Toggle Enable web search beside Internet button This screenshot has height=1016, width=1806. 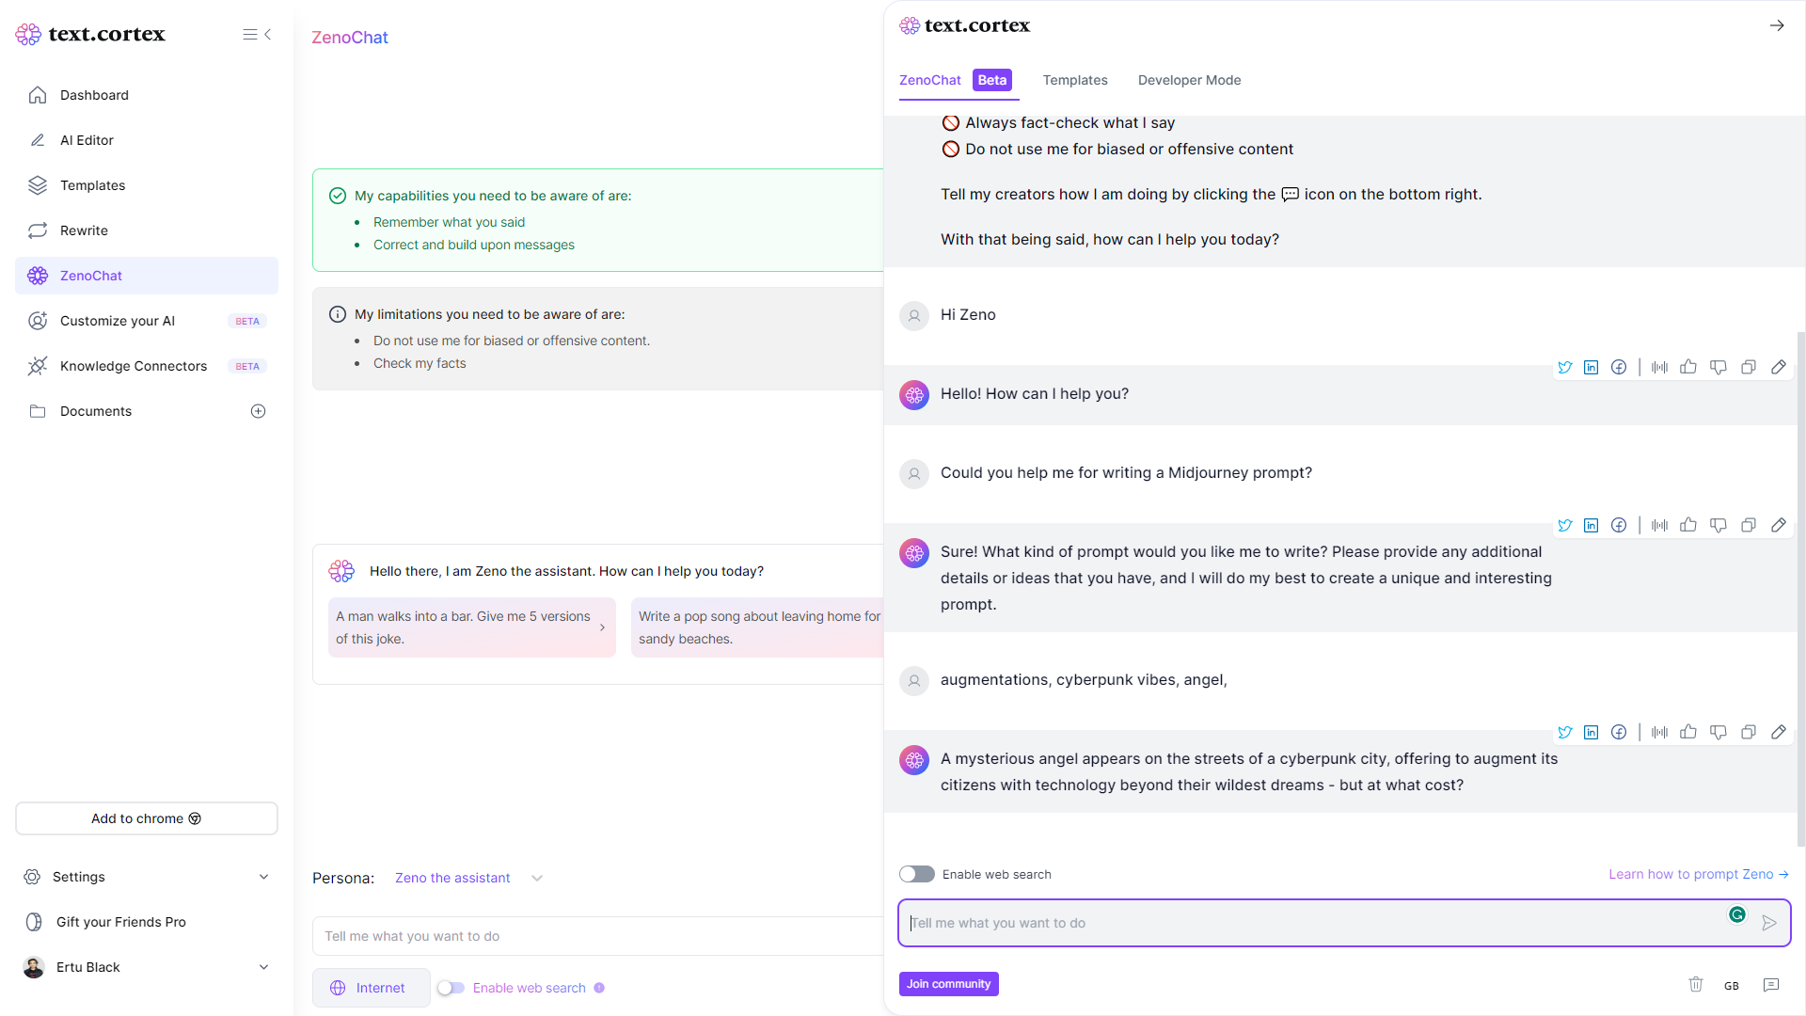click(451, 988)
